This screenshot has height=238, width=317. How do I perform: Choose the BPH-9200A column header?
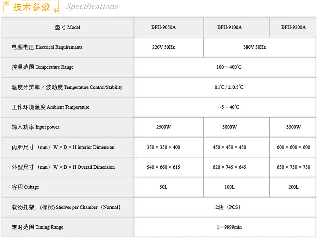pyautogui.click(x=293, y=27)
